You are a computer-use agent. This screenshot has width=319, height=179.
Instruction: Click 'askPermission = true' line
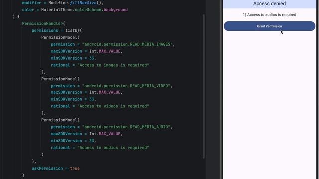pyautogui.click(x=56, y=168)
